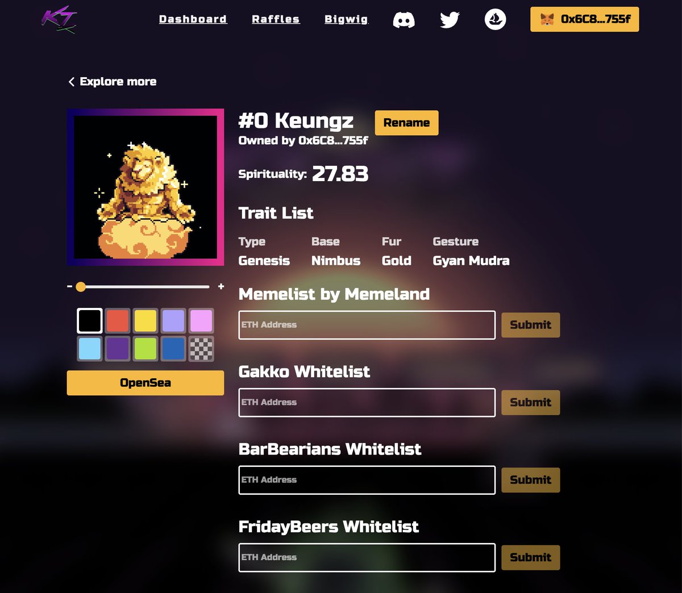682x593 pixels.
Task: Click the Rename button next to #0 Keungz
Action: click(406, 123)
